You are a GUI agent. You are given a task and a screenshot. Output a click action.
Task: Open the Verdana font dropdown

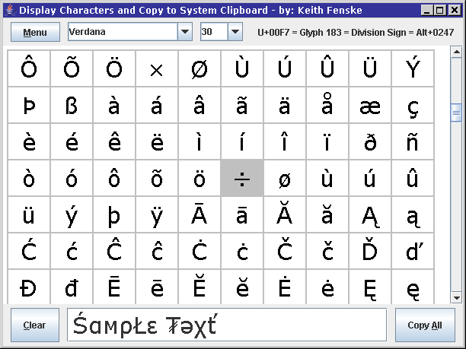[184, 33]
